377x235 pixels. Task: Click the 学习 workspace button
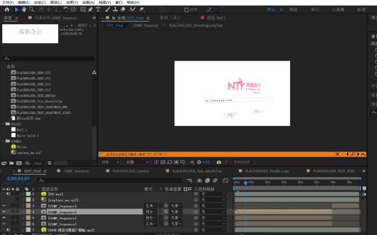[315, 10]
